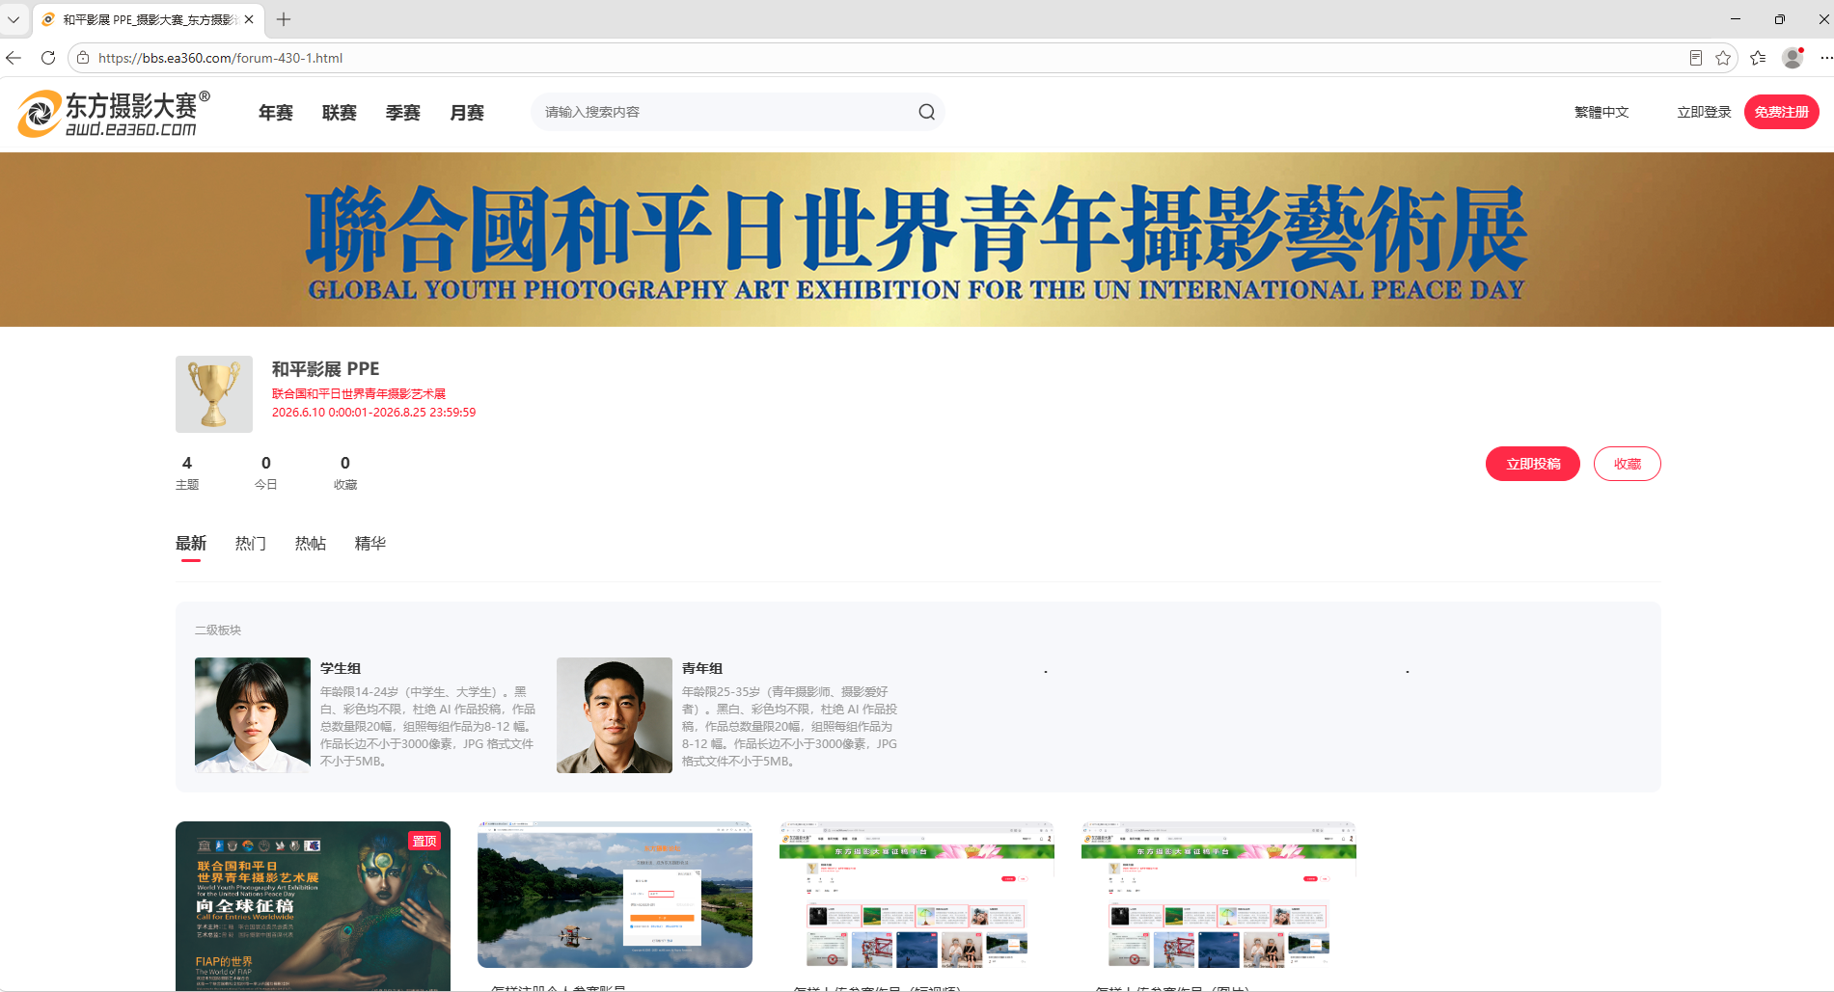
Task: Open the lake landscape post thumbnail
Action: tap(615, 895)
